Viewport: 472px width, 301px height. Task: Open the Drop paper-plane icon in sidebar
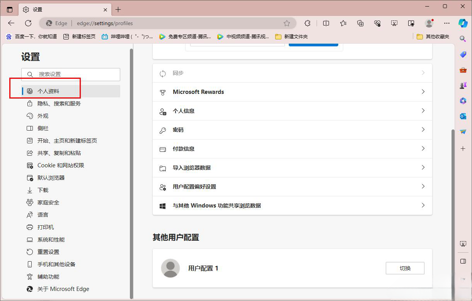click(463, 132)
